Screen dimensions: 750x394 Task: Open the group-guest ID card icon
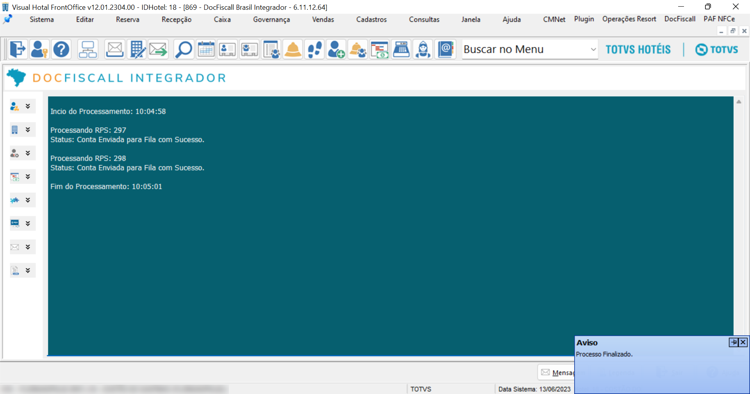tap(249, 49)
